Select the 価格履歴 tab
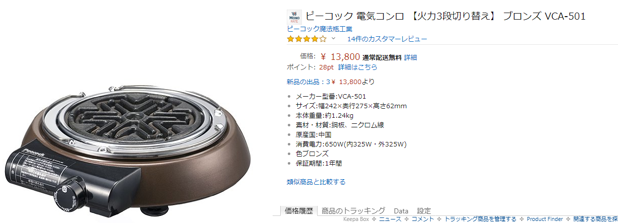The image size is (618, 223). (299, 211)
